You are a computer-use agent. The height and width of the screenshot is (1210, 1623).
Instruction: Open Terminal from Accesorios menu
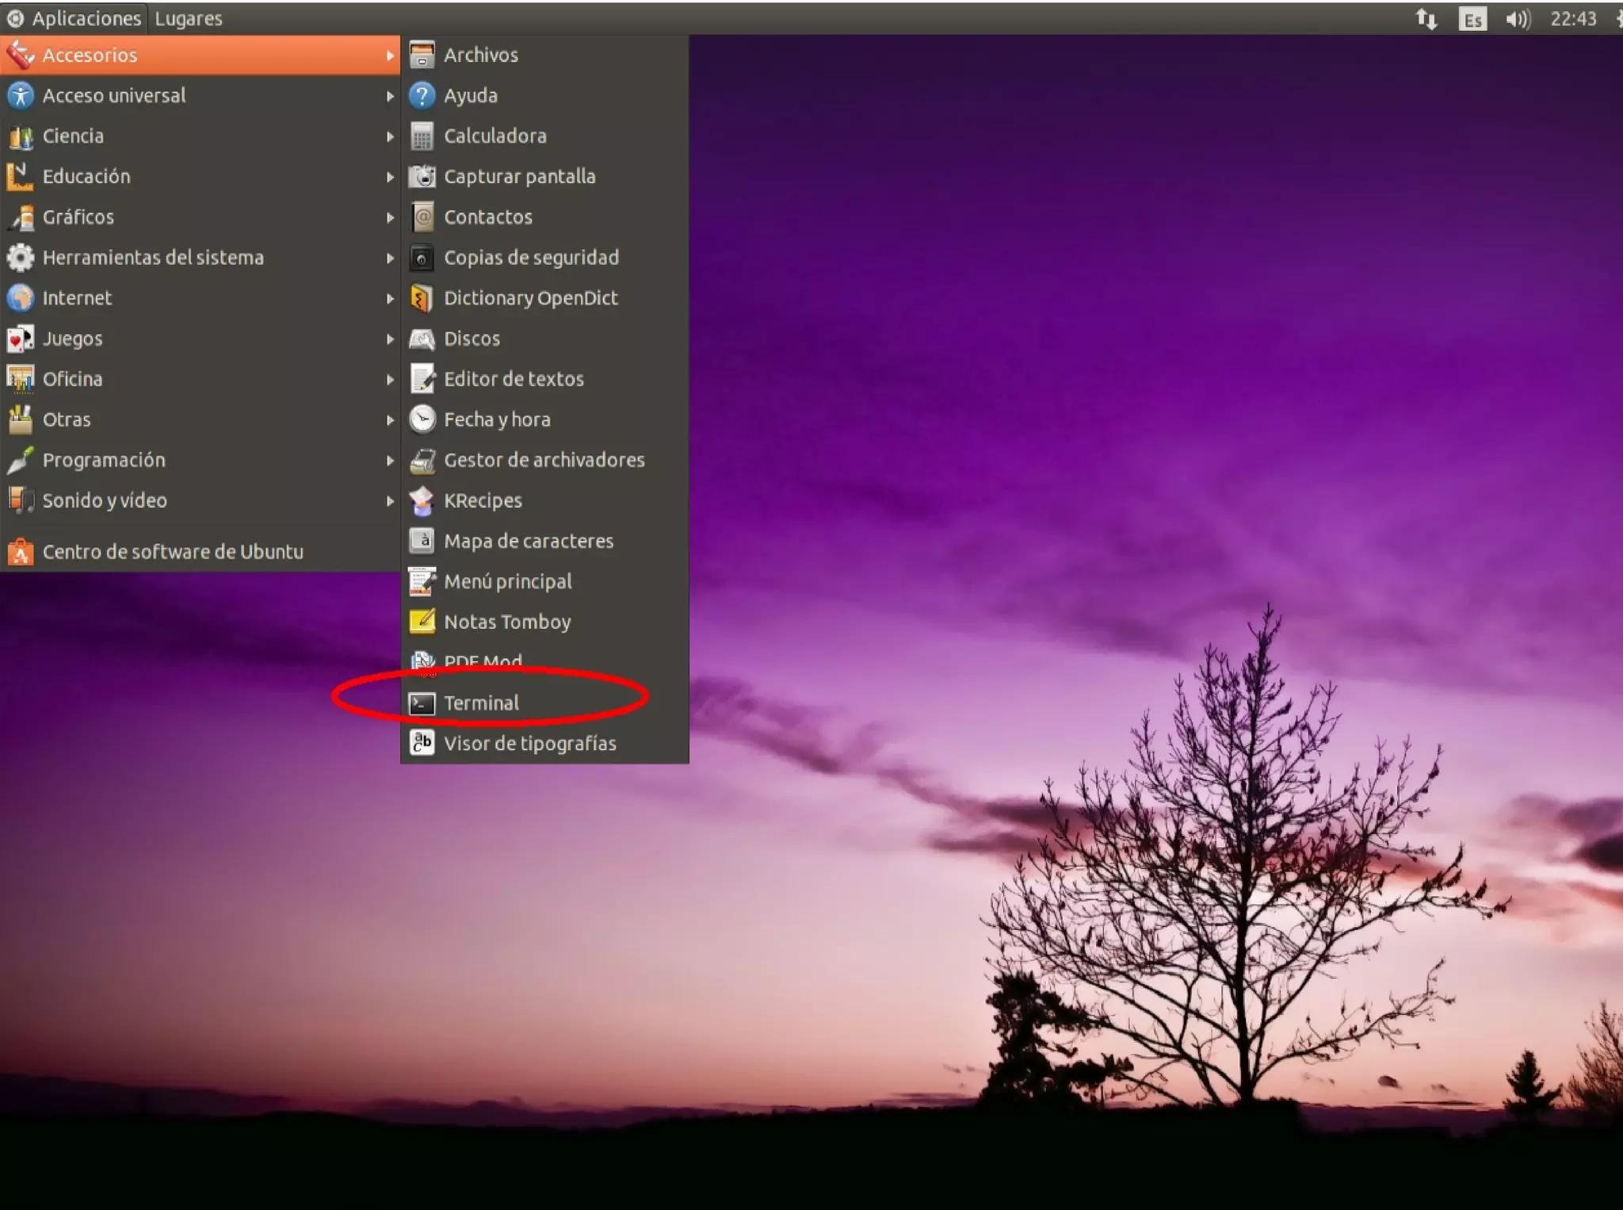tap(481, 703)
